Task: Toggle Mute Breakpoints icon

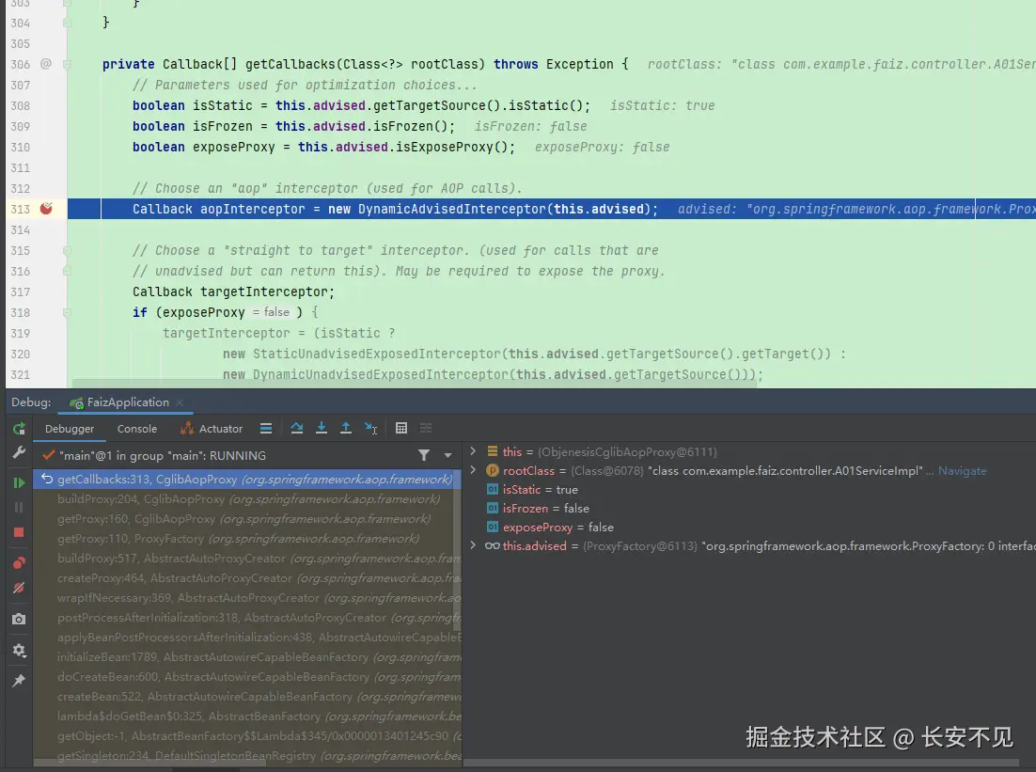Action: [x=19, y=588]
